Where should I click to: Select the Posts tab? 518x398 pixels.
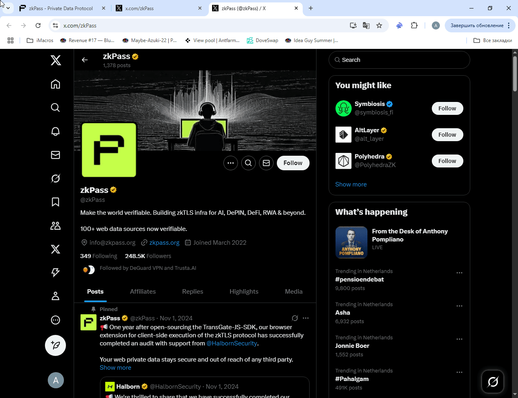[96, 292]
